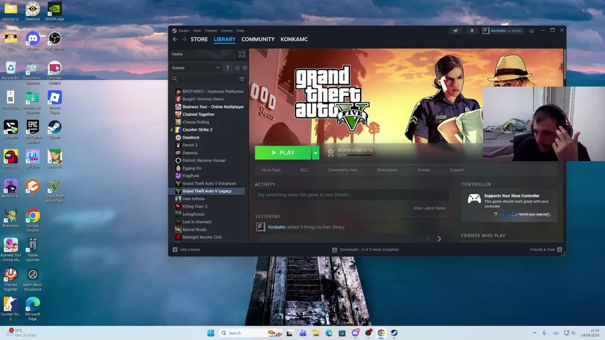Open Windows Start menu

210,333
